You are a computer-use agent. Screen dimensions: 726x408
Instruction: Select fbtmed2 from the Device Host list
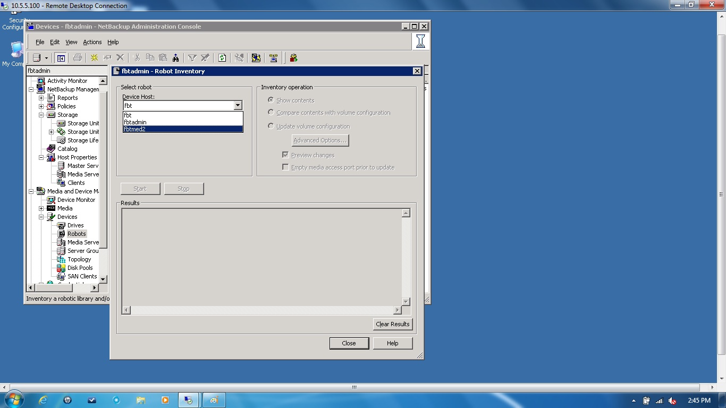(136, 129)
